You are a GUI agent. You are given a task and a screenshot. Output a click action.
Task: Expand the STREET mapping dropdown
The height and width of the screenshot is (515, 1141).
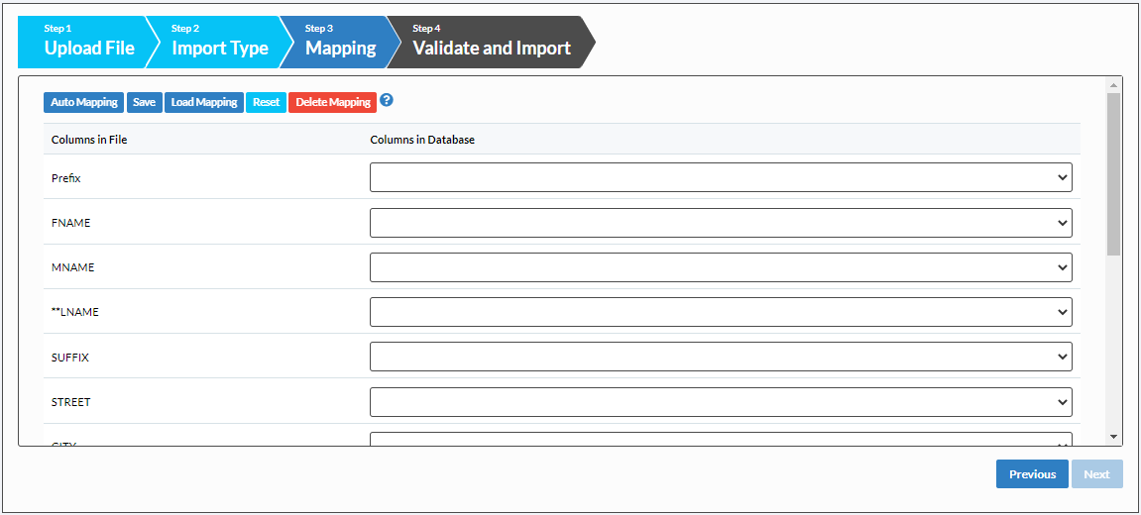(721, 402)
